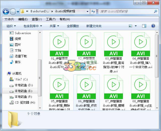The image size is (161, 131).
Task: Click sidebar scrollbar down arrow
Action: [x=40, y=108]
